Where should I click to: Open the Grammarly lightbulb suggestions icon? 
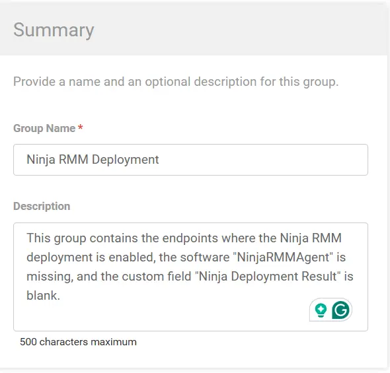(321, 310)
